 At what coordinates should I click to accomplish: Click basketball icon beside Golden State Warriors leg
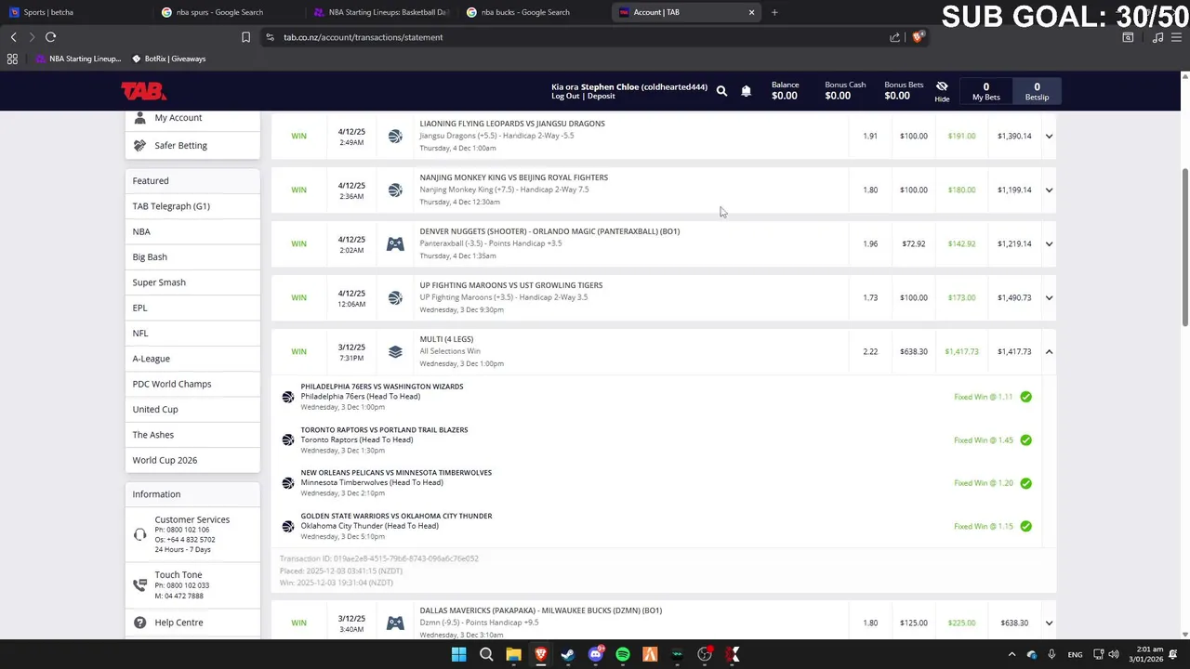[x=287, y=526]
